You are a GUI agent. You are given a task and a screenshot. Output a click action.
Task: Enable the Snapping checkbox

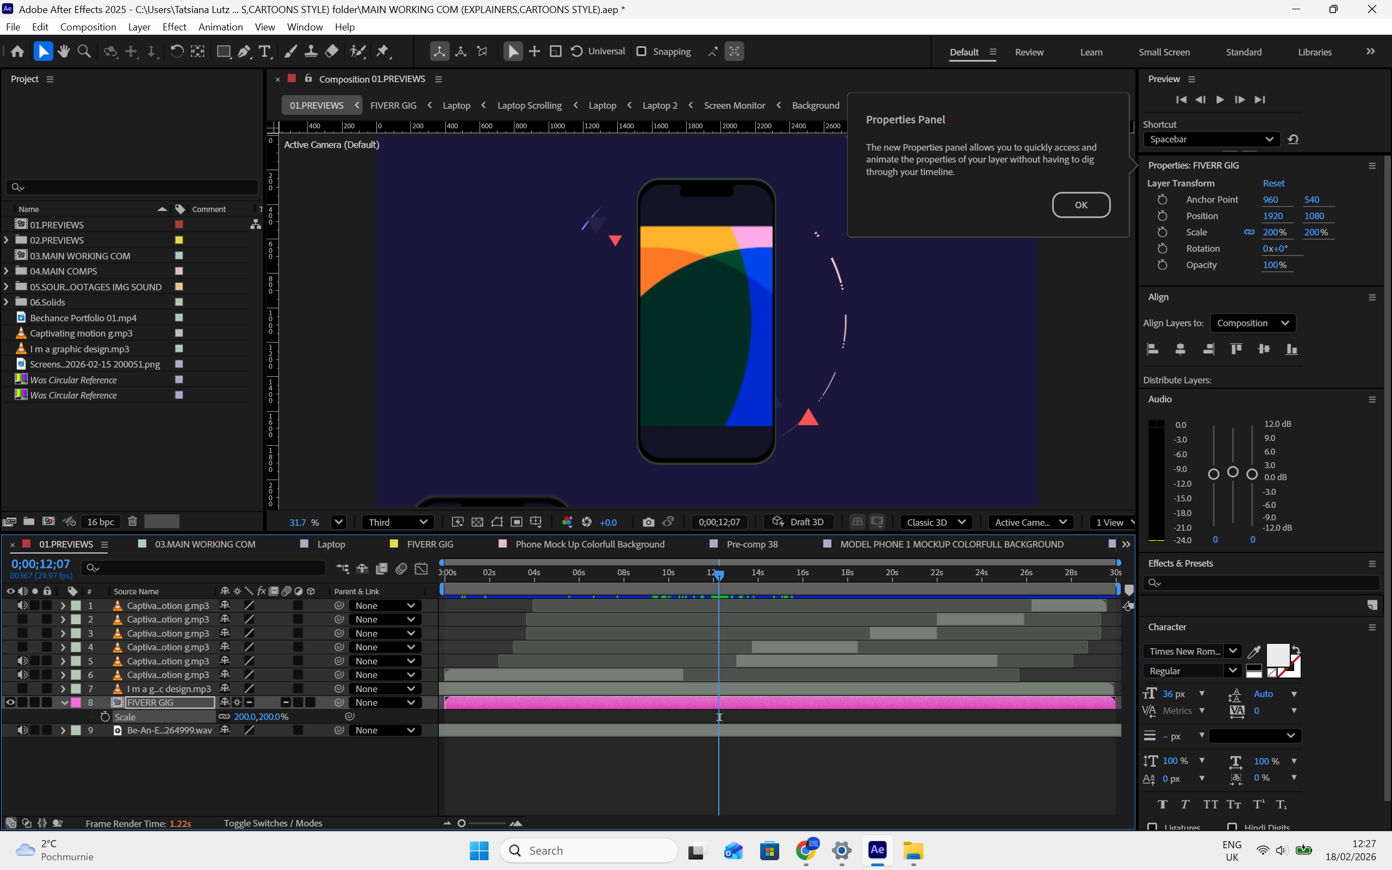coord(642,52)
